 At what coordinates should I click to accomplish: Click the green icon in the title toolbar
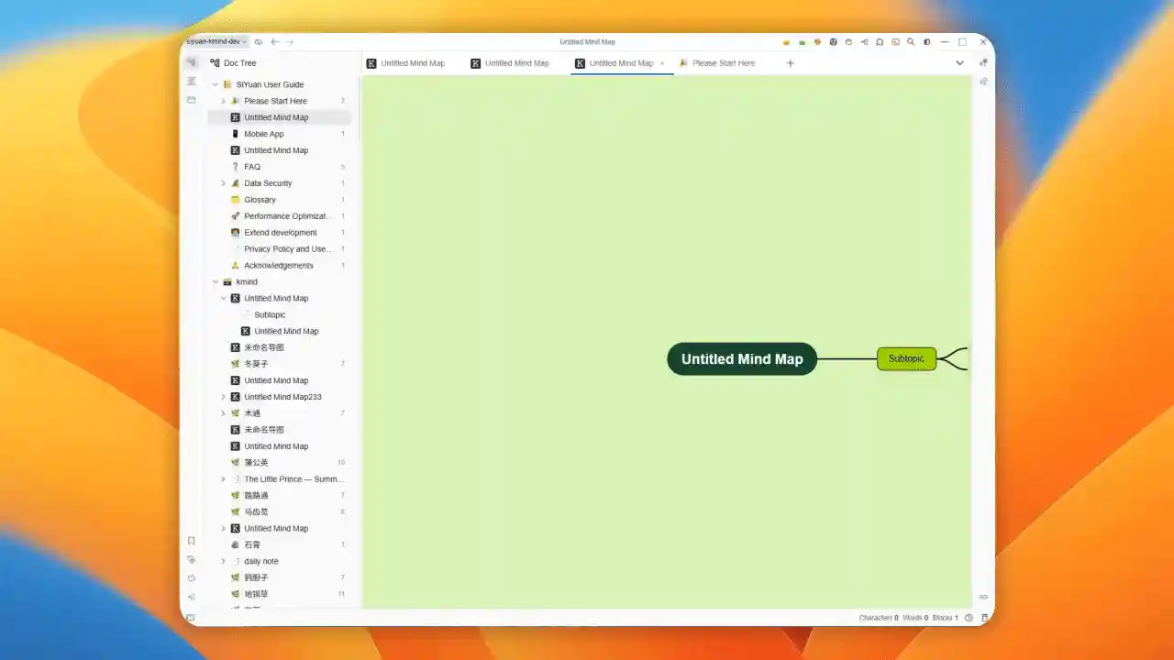tap(803, 42)
